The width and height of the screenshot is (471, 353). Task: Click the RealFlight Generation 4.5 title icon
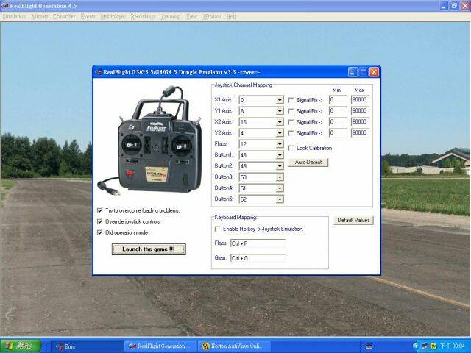pyautogui.click(x=5, y=6)
